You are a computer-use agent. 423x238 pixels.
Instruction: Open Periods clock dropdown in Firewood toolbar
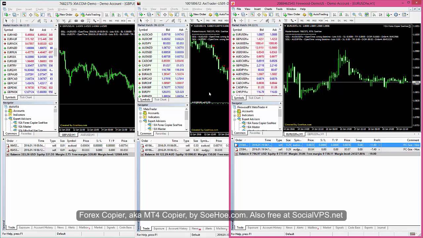[397, 15]
